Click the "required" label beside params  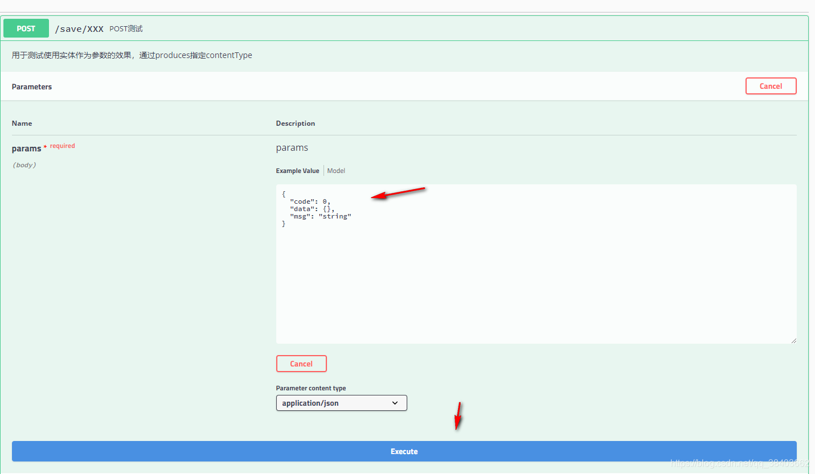click(x=62, y=146)
